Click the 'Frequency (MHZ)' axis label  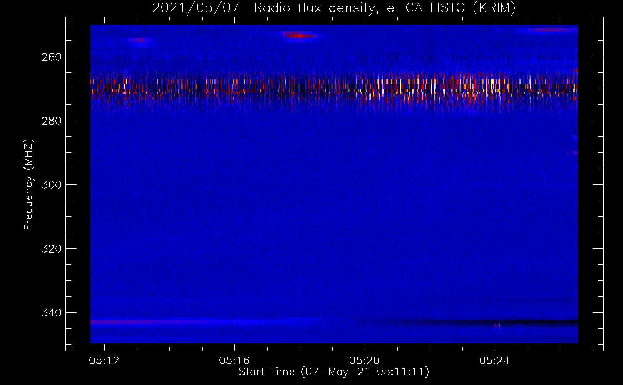(x=29, y=184)
